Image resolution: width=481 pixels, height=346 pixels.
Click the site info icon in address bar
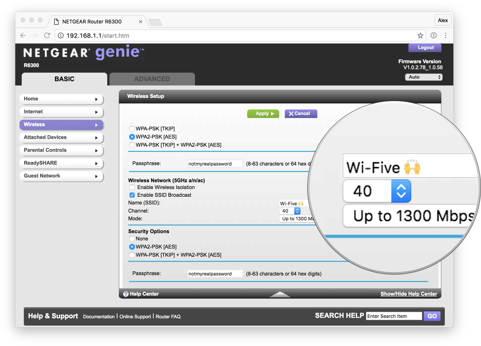60,35
